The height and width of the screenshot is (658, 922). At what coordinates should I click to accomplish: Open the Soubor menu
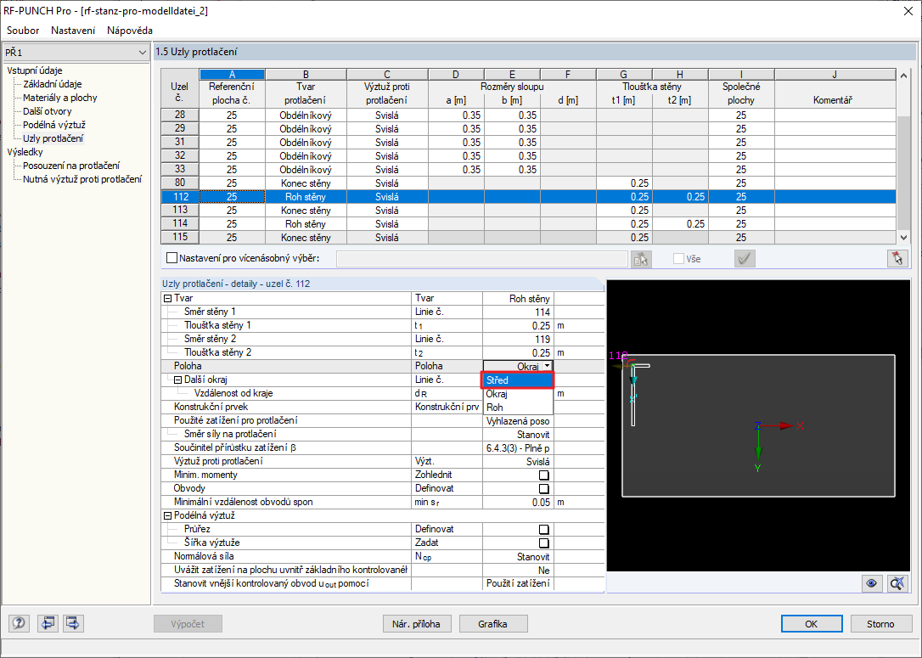point(23,31)
